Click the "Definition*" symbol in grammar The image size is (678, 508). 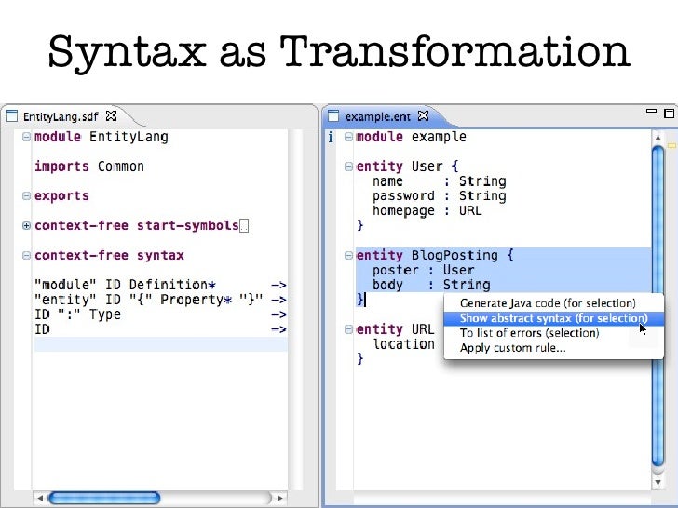[172, 285]
